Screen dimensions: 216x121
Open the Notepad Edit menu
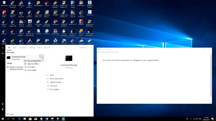point(102,52)
